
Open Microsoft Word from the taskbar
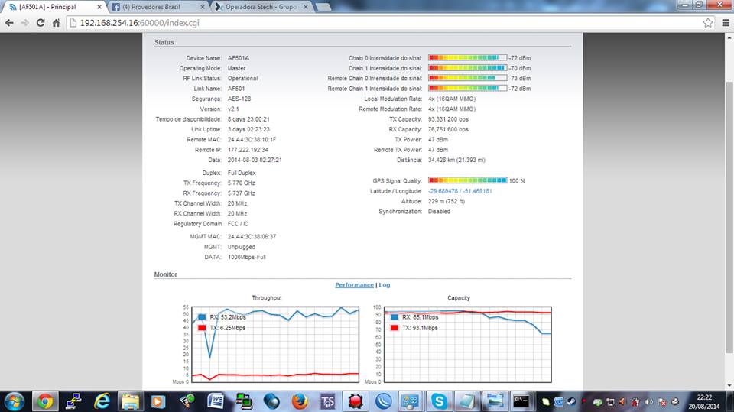[x=216, y=401]
